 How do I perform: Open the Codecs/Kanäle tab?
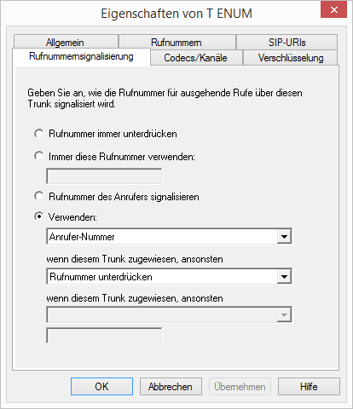pyautogui.click(x=196, y=58)
